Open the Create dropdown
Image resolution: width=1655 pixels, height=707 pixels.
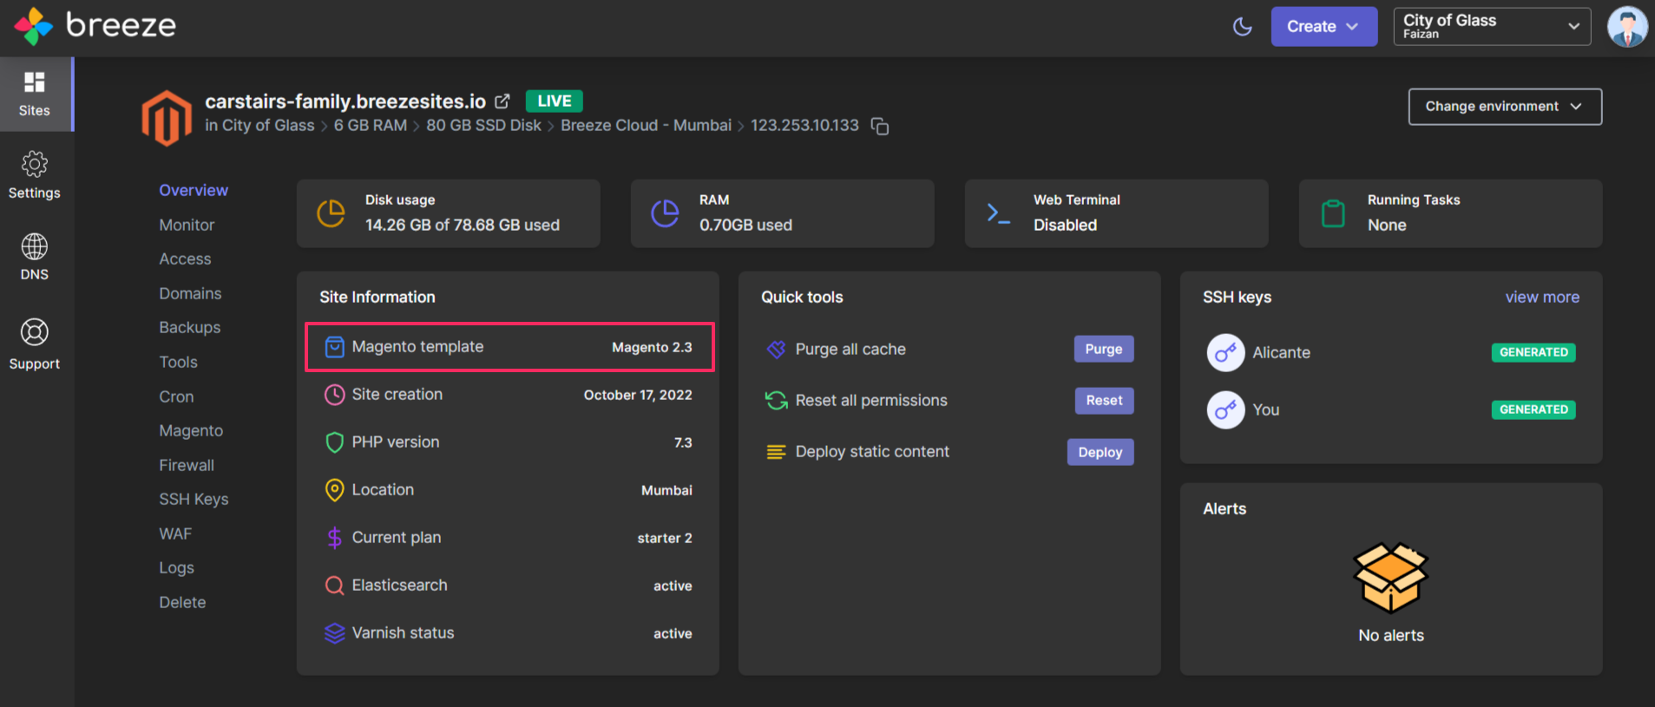point(1323,27)
